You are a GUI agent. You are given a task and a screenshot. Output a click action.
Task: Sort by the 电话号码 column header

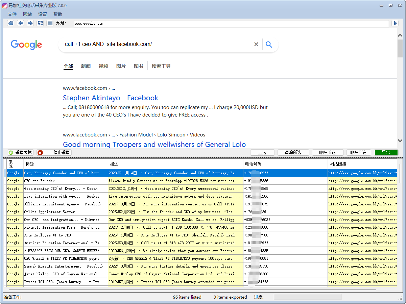286,164
